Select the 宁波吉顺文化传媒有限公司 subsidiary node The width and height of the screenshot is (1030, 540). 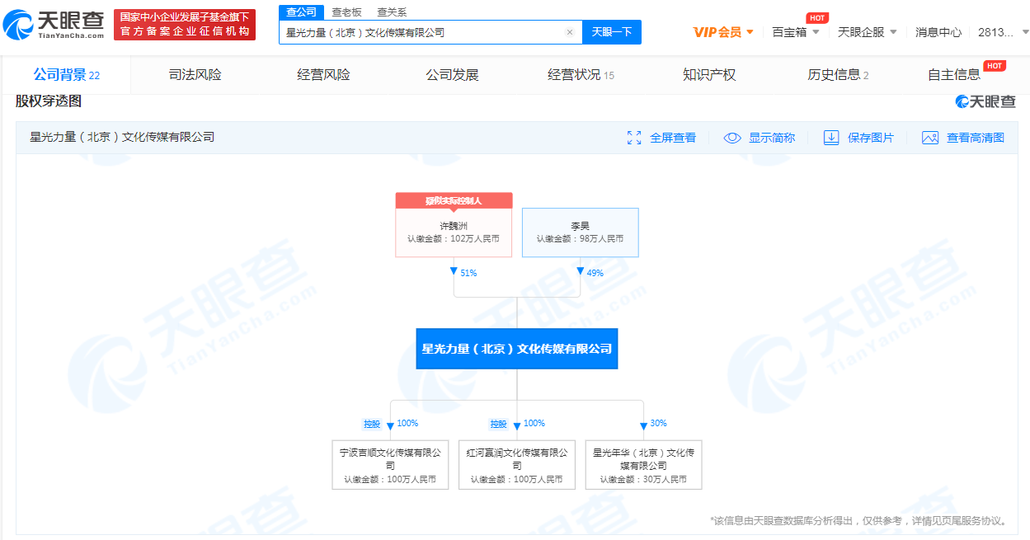point(390,465)
